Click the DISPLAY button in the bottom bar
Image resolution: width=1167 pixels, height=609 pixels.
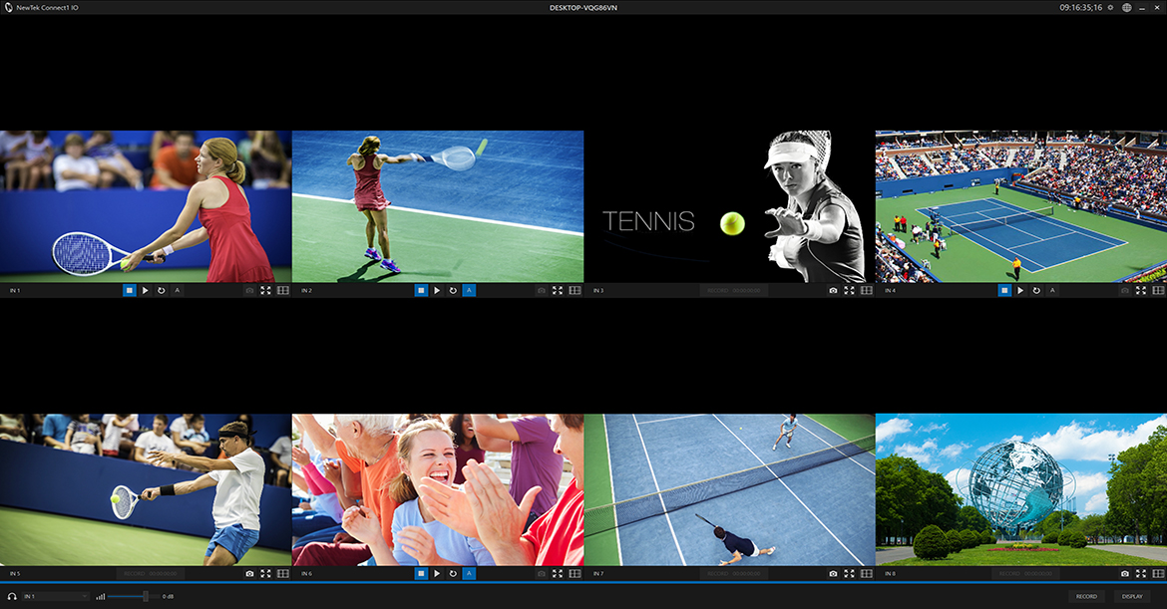pos(1132,596)
